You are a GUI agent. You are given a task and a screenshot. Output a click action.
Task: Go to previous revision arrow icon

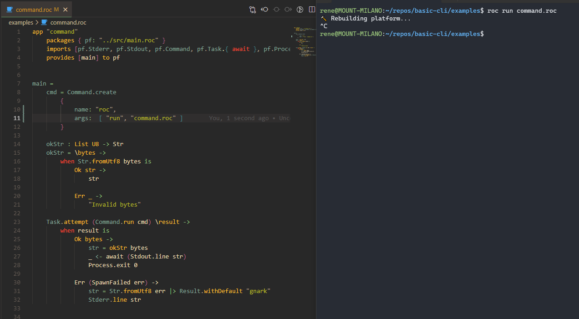point(264,9)
